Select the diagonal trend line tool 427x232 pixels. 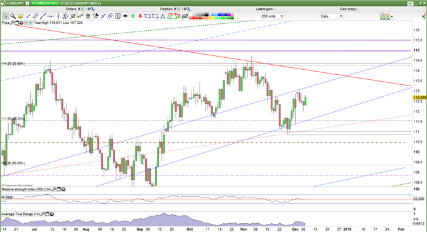43,16
